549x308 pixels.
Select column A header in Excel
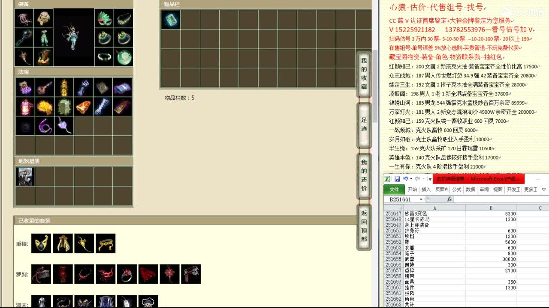434,208
